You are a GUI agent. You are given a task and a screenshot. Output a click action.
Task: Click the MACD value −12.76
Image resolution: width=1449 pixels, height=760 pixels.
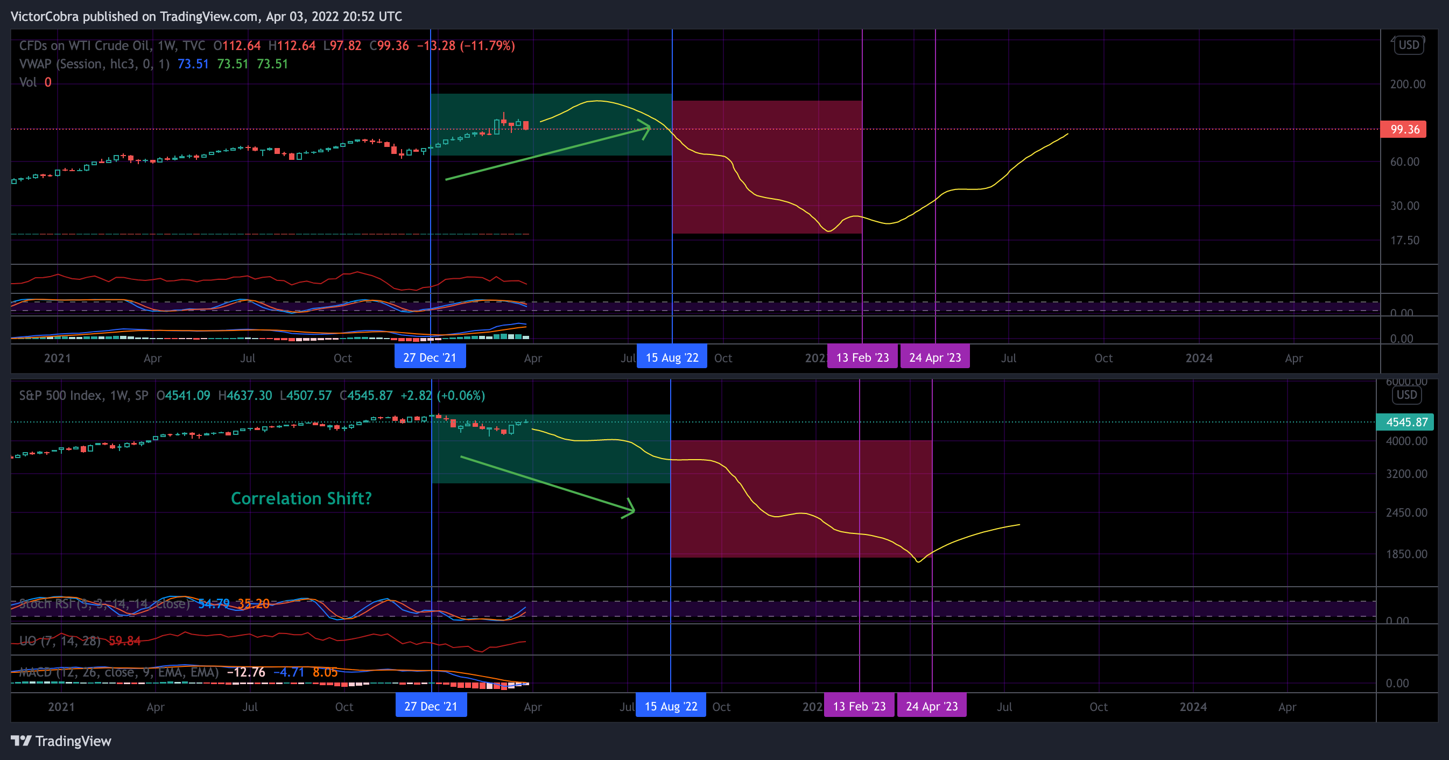point(246,672)
